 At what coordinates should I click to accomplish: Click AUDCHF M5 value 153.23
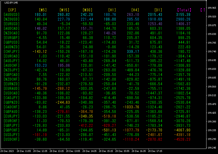tap(41, 65)
